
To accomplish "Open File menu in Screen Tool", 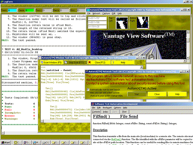I will coord(89,14).
